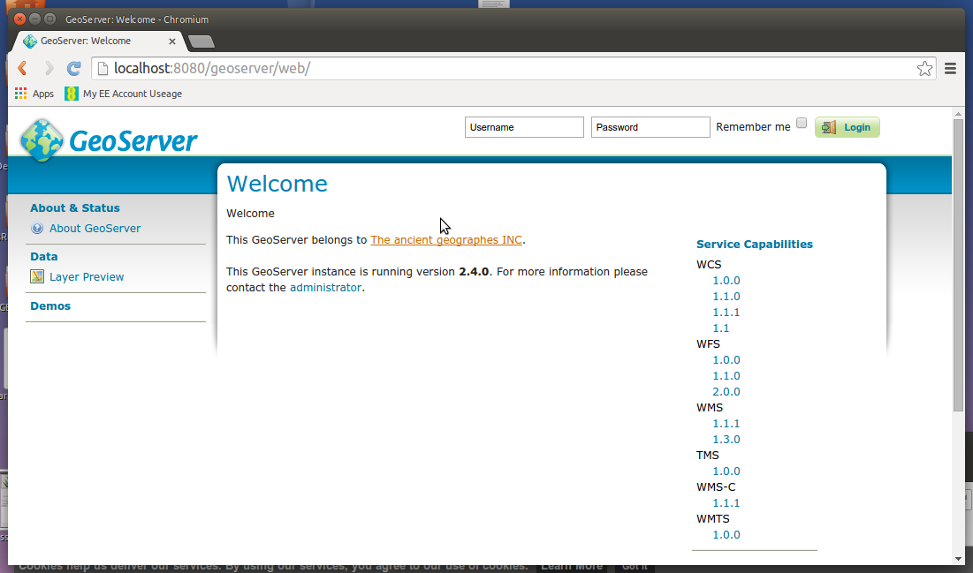973x573 pixels.
Task: Dismiss the cookie notice with Got it
Action: [635, 566]
